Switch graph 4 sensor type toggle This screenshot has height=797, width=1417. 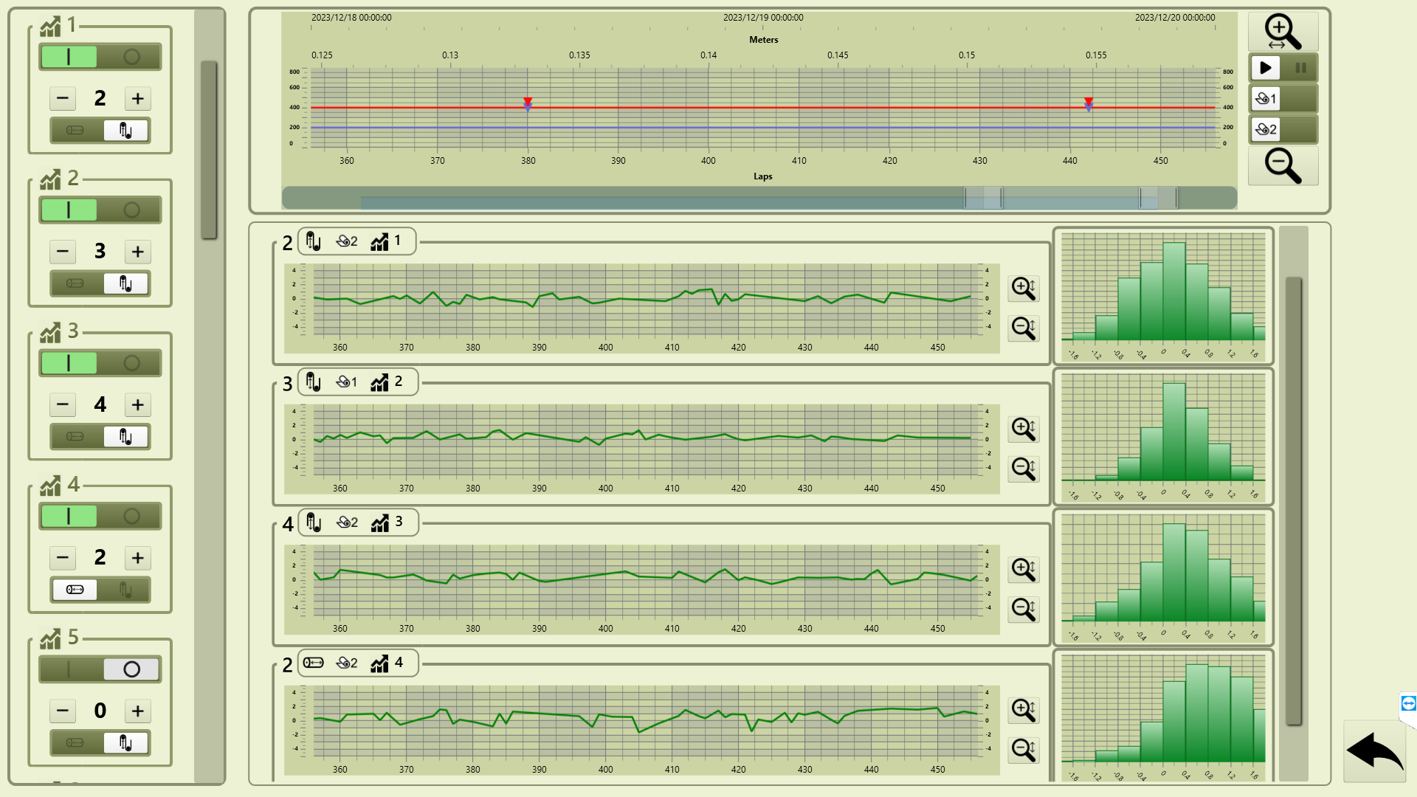[125, 590]
